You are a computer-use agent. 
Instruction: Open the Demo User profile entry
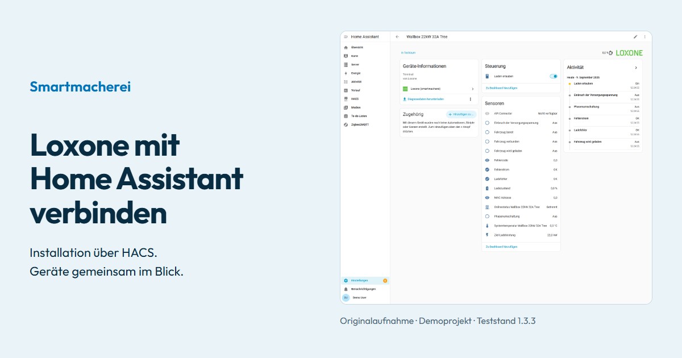365,297
